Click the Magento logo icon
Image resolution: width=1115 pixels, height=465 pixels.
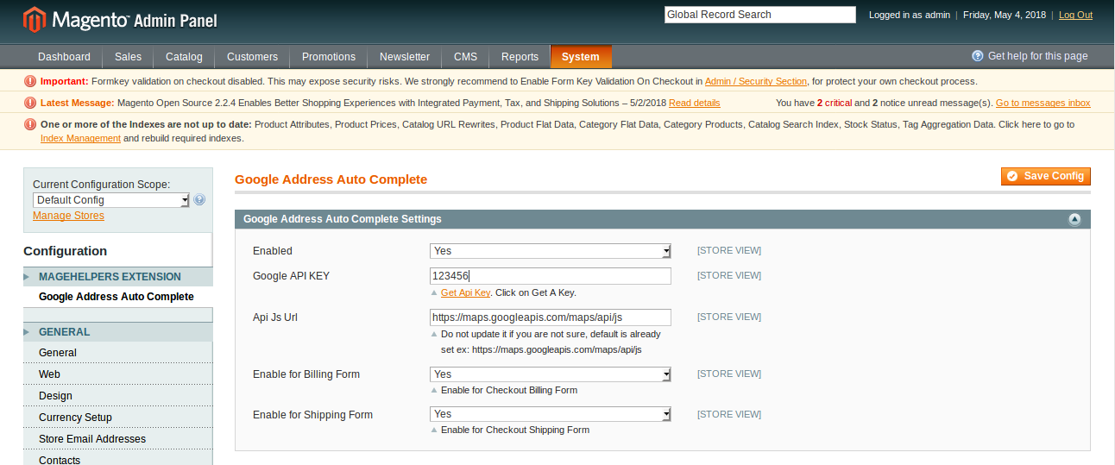point(35,19)
